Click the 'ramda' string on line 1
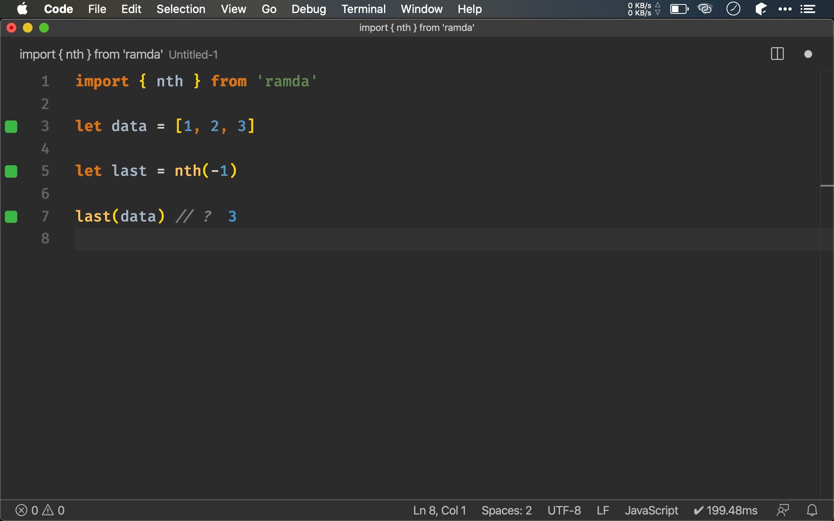 pos(287,81)
